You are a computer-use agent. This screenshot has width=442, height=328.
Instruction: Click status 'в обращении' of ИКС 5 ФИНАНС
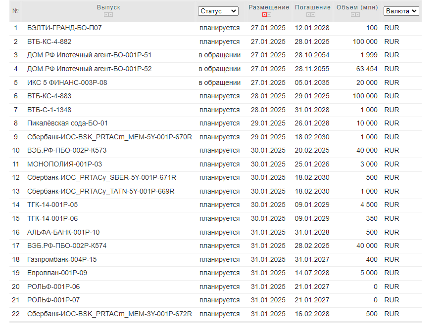(220, 82)
